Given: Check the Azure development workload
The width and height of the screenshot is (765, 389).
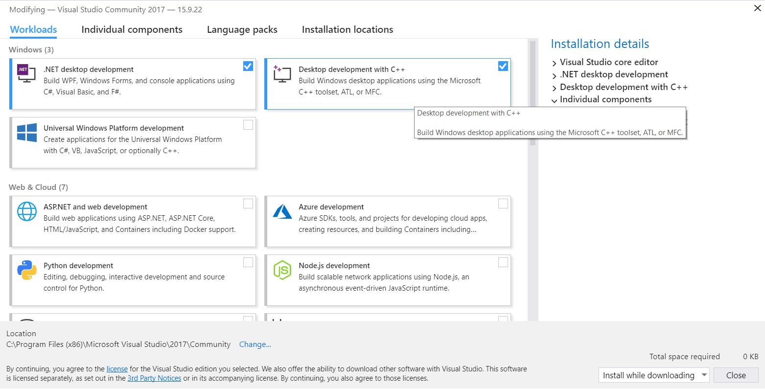Looking at the screenshot, I should pos(503,204).
